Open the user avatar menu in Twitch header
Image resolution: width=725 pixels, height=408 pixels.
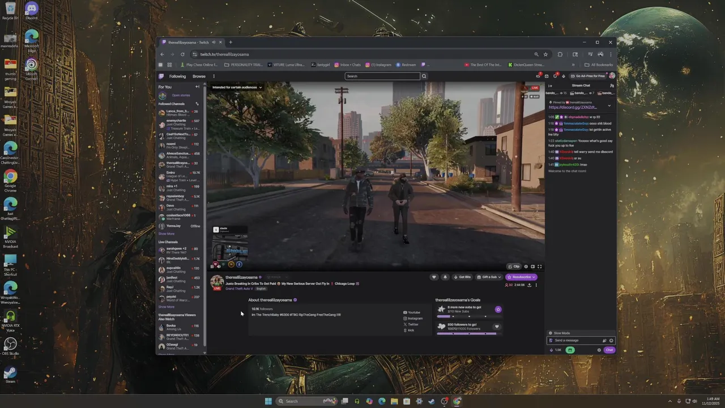point(612,76)
